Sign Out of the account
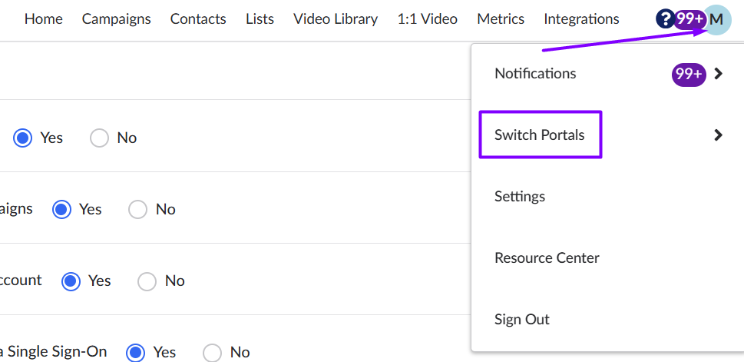 [x=522, y=320]
